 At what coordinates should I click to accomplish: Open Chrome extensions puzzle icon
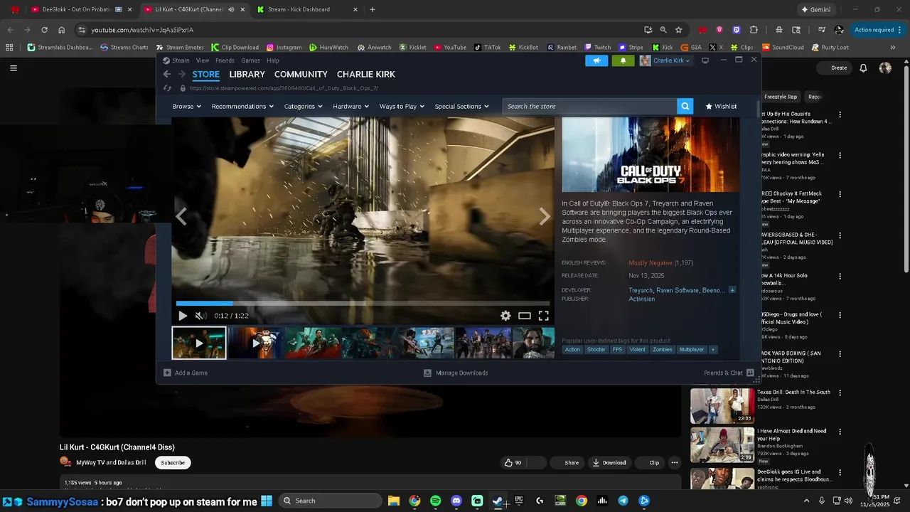pos(754,30)
